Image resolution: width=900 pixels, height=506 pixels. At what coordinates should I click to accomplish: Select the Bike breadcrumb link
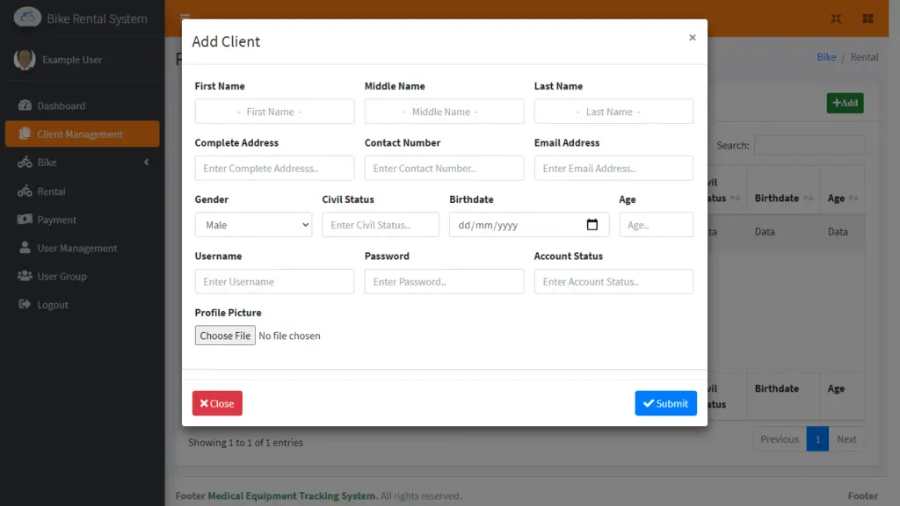pos(826,56)
